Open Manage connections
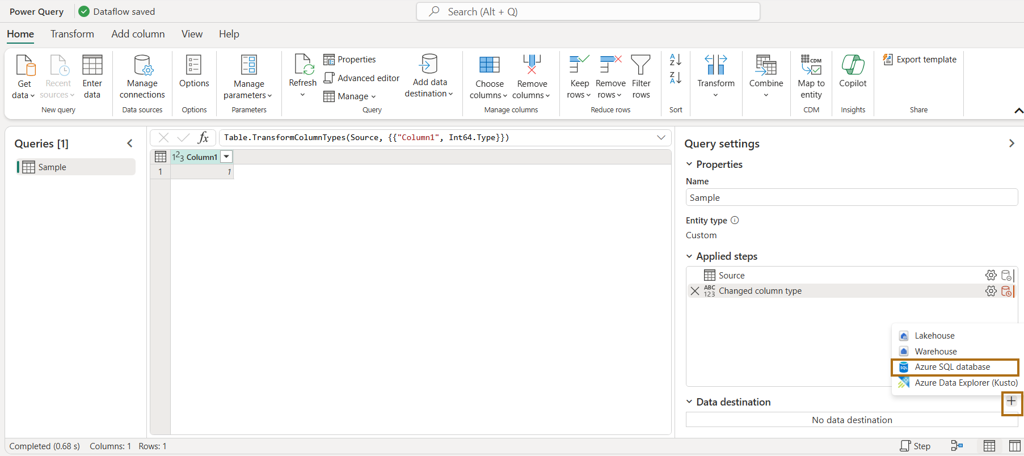 pyautogui.click(x=142, y=77)
